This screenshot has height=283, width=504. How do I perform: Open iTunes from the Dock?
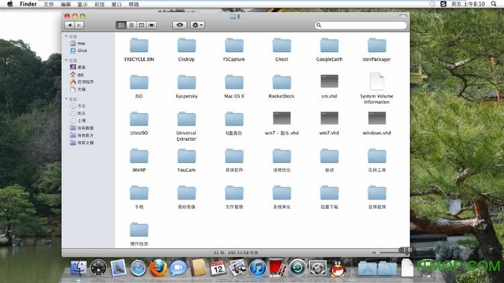[257, 268]
